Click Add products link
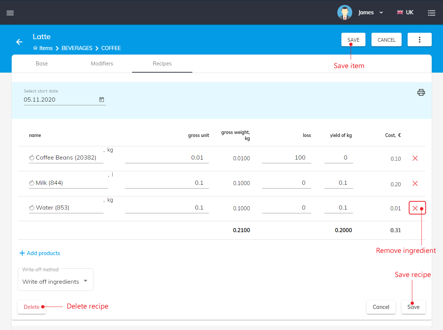Screen dimensions: 443x330 (x=40, y=253)
